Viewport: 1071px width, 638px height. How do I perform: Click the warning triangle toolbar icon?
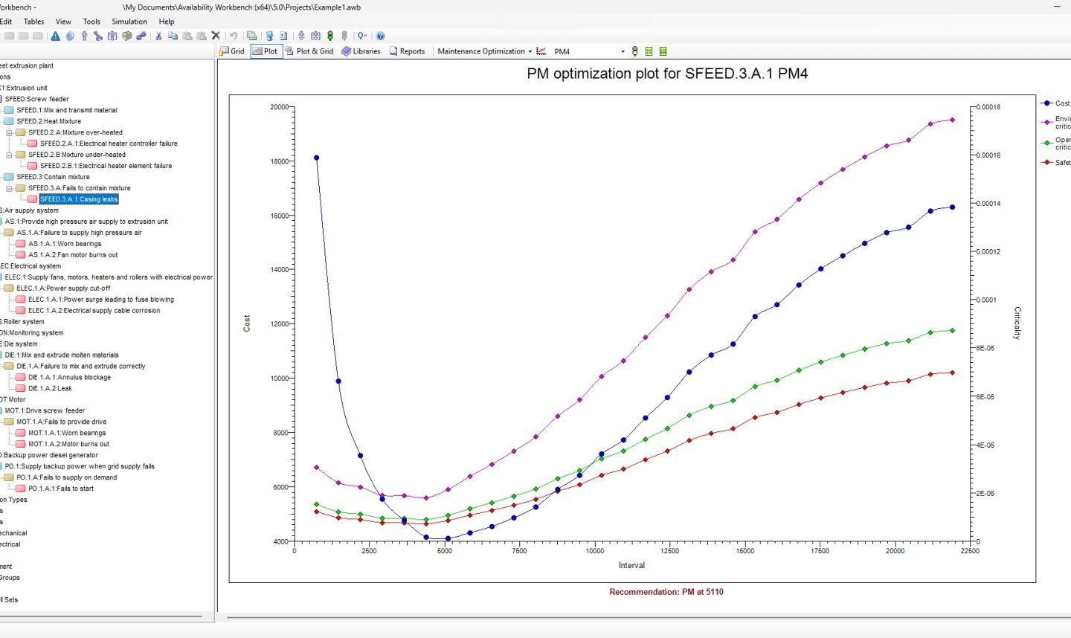55,35
